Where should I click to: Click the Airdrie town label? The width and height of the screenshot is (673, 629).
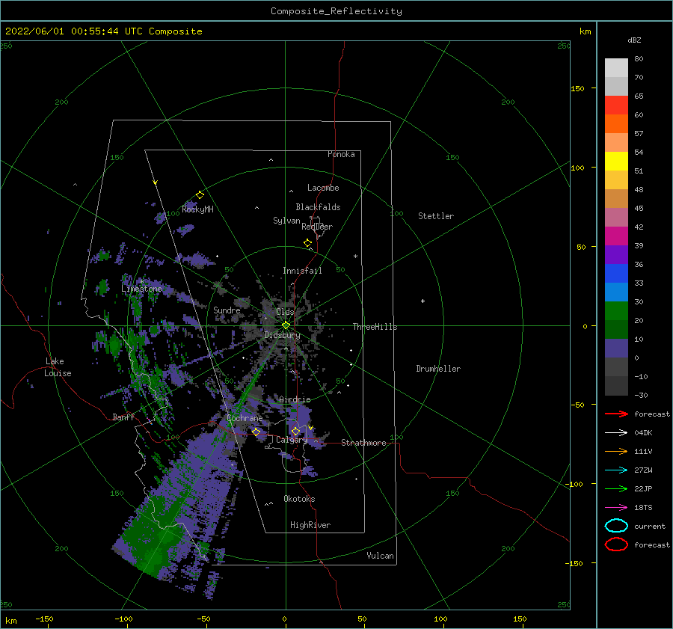[295, 399]
